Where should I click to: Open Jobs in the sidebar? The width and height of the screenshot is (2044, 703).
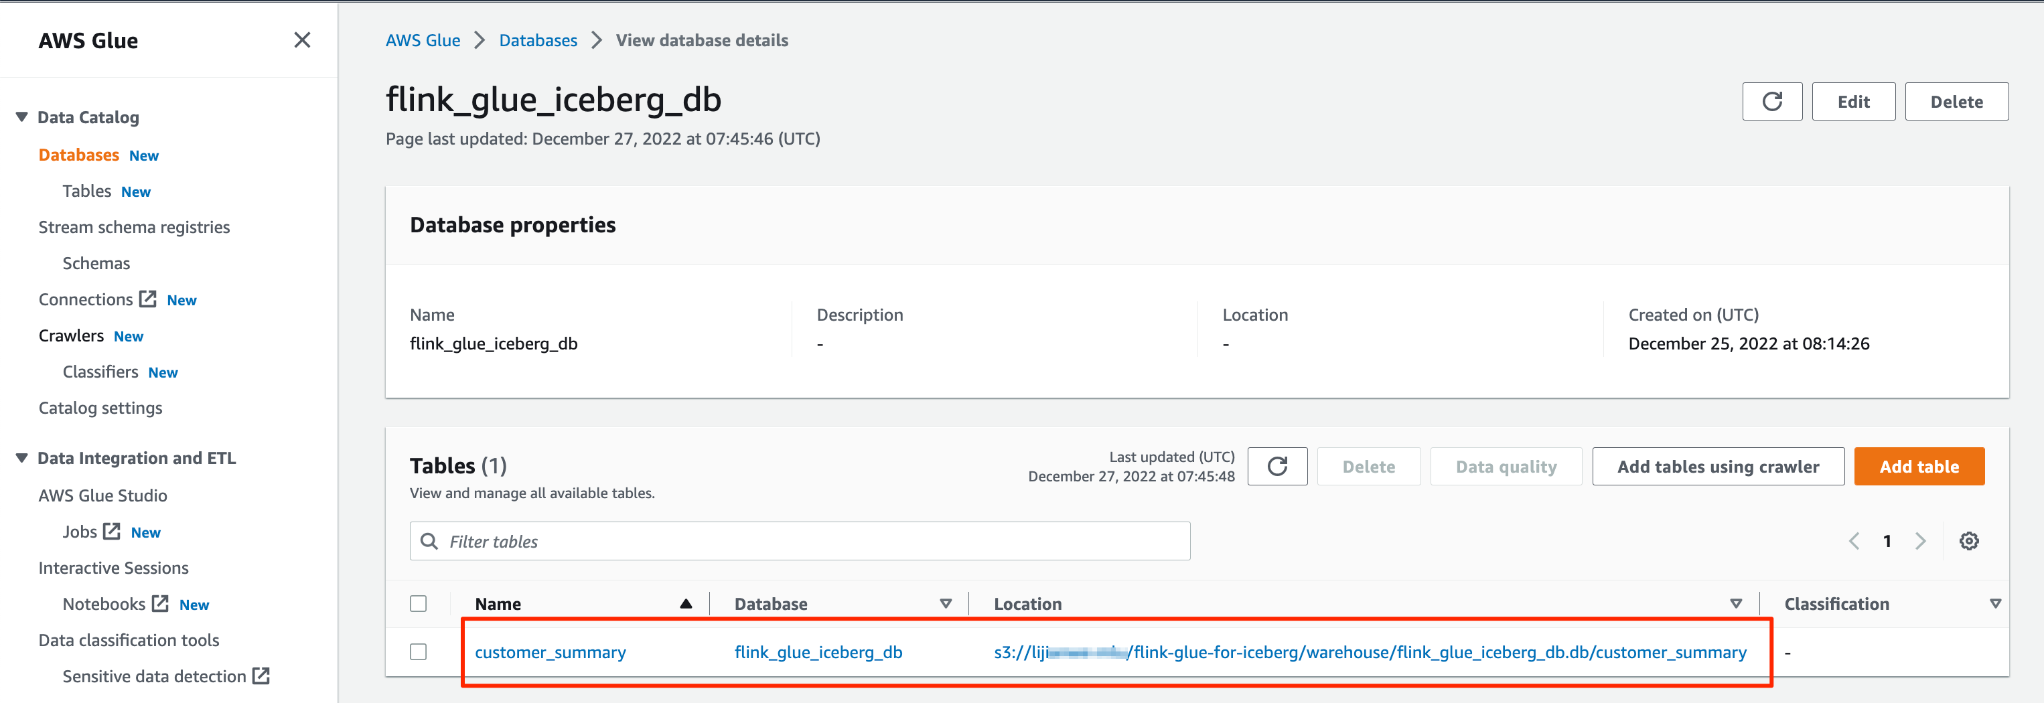point(79,532)
